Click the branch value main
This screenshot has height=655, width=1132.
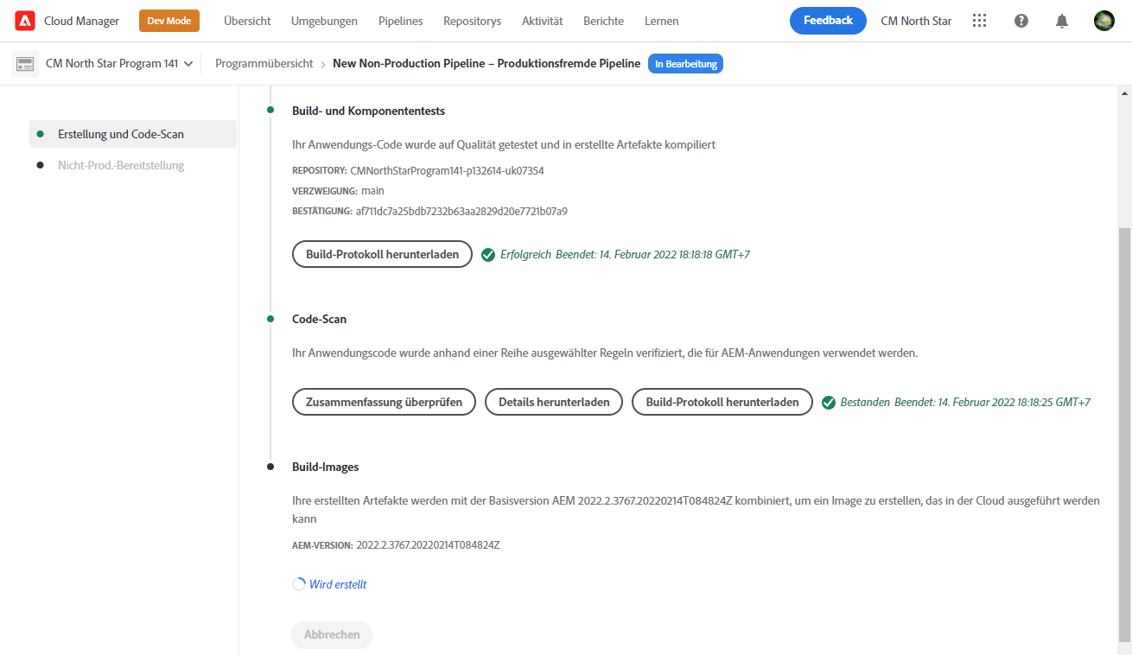[373, 191]
